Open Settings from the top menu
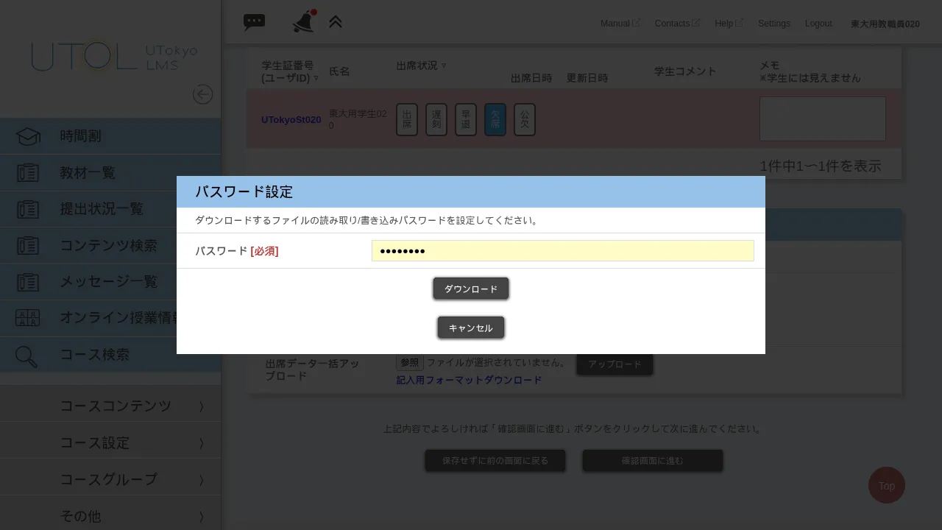This screenshot has height=530, width=942. (773, 23)
